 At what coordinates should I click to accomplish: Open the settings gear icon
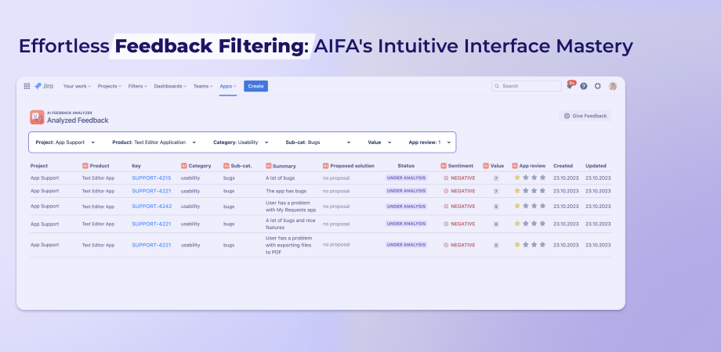(x=598, y=86)
